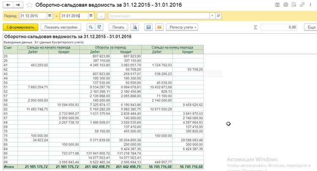Image resolution: width=317 pixels, height=171 pixels.
Task: Click report heading Оборотно-сальдовая ведомость in sheet
Action: click(x=68, y=37)
